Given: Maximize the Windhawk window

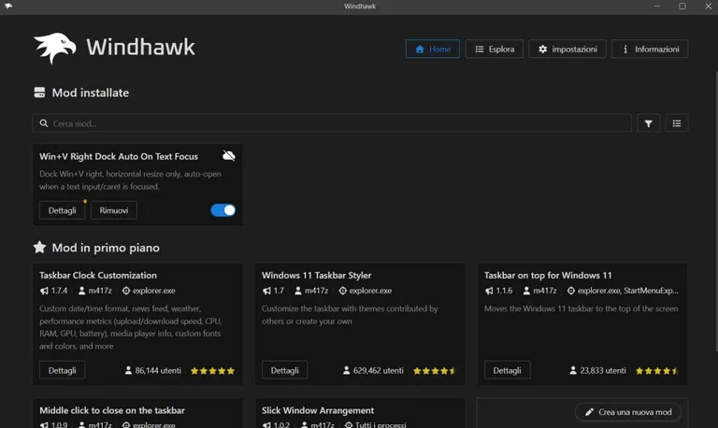Looking at the screenshot, I should [x=682, y=6].
